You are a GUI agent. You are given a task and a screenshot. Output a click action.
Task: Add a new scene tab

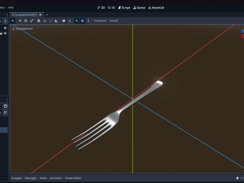pyautogui.click(x=47, y=15)
